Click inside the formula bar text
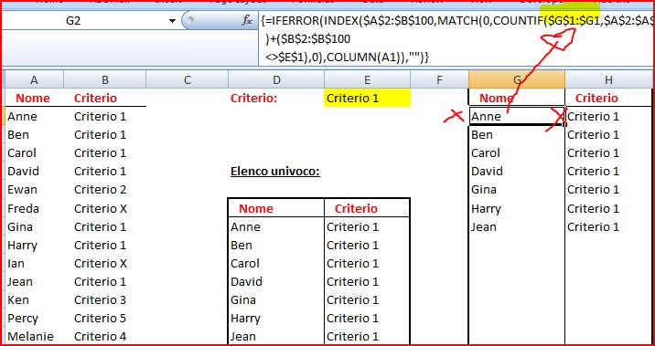This screenshot has width=655, height=346. coord(456,38)
